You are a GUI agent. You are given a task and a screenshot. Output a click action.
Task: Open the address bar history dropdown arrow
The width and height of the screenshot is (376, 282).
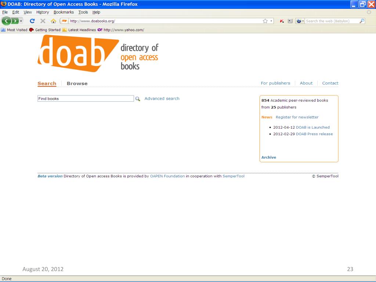[x=271, y=21]
